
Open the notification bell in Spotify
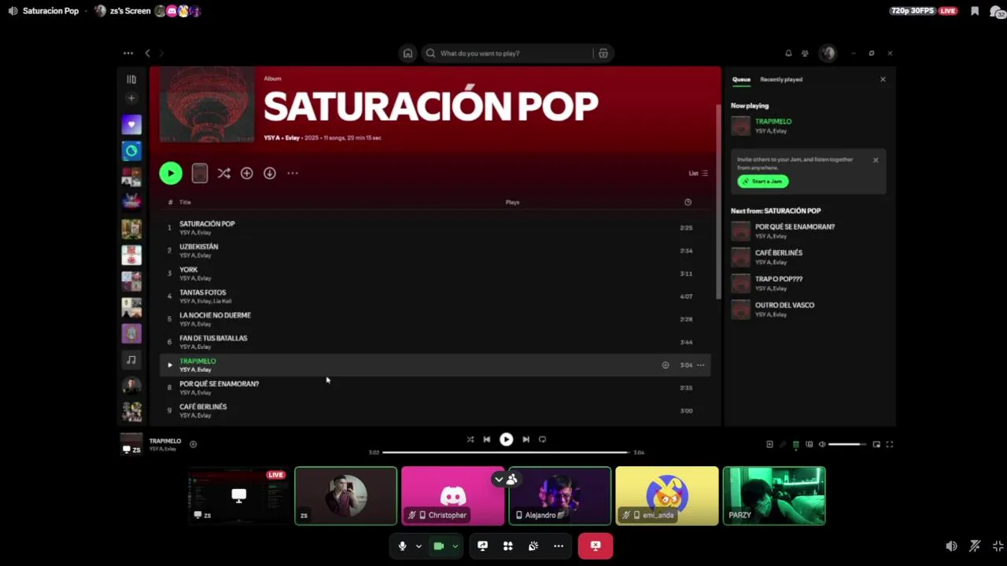(788, 53)
